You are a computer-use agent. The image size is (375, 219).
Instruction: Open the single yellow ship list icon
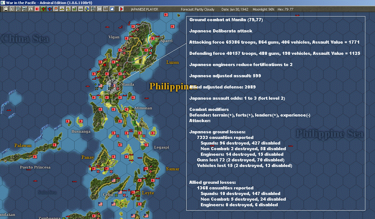tap(62, 9)
